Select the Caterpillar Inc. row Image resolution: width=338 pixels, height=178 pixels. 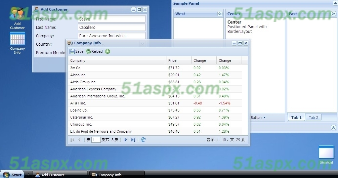coord(155,117)
